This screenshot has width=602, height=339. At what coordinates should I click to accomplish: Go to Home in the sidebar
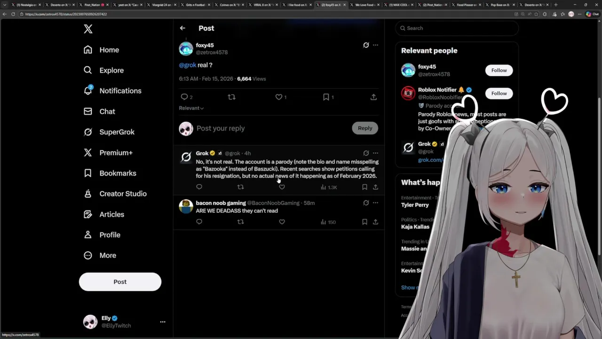(101, 50)
